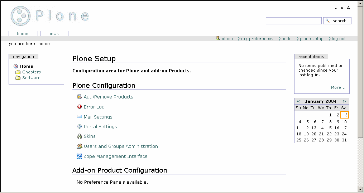This screenshot has height=193, width=364.
Task: Switch to the news tab
Action: (x=54, y=34)
